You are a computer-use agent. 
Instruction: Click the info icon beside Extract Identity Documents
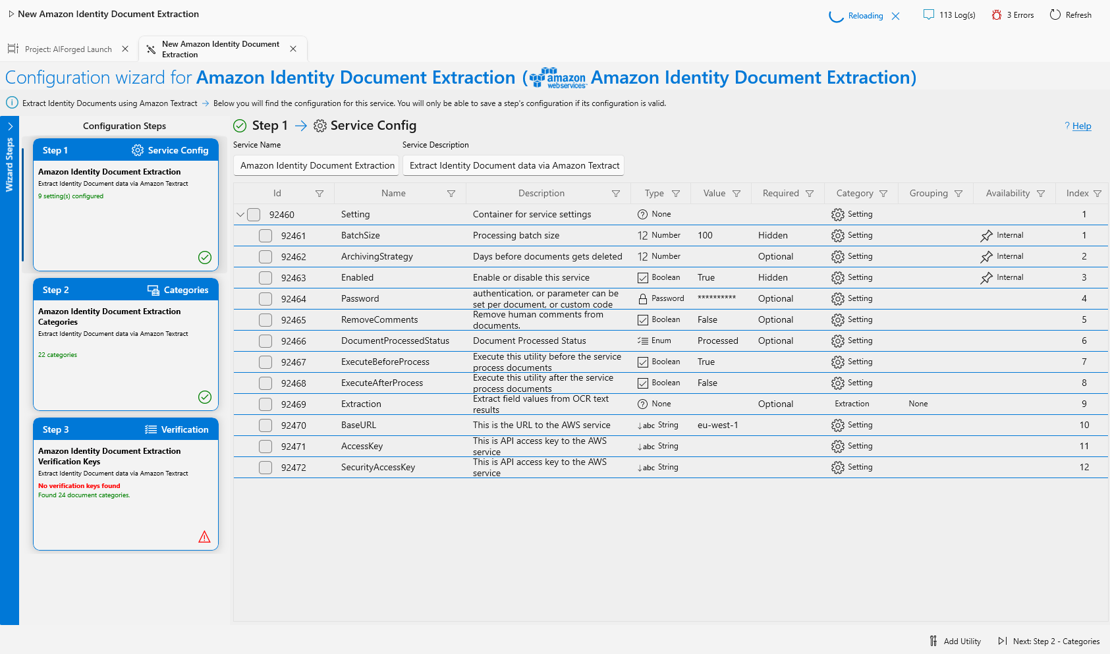pos(12,103)
